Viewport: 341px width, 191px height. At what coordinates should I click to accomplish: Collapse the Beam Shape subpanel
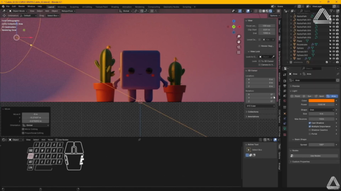point(300,139)
